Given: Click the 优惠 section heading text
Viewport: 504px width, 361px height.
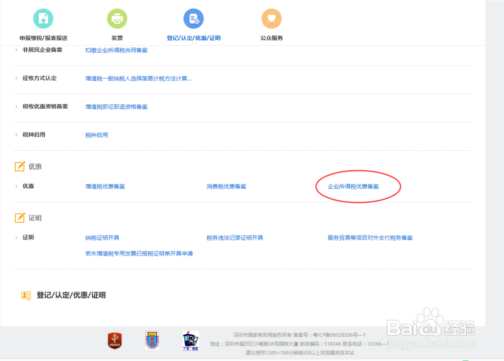Looking at the screenshot, I should point(35,166).
